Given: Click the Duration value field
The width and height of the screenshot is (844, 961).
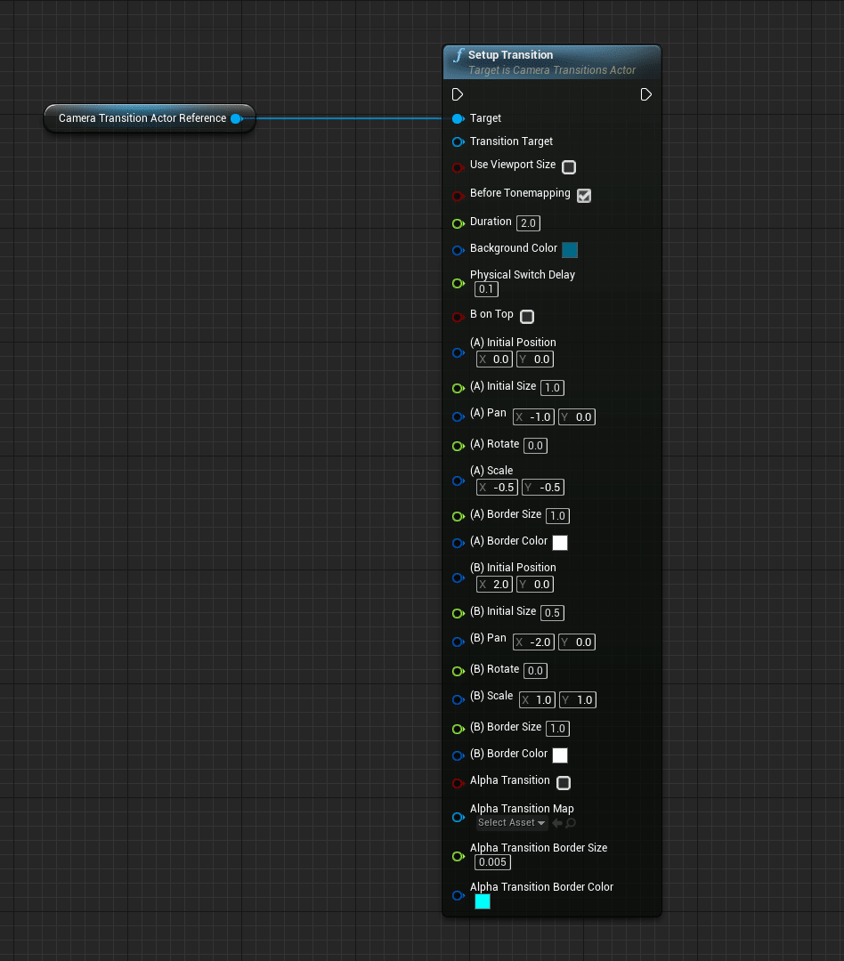Looking at the screenshot, I should pyautogui.click(x=529, y=223).
